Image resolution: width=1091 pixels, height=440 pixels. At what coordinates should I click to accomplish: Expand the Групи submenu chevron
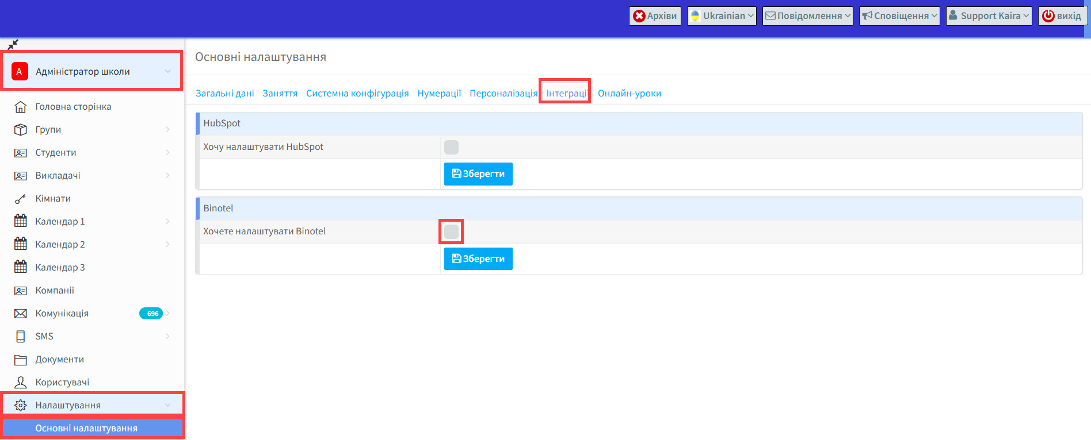(x=167, y=130)
